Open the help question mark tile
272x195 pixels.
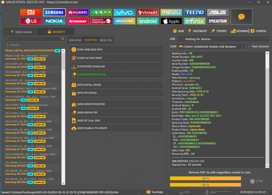click(241, 17)
